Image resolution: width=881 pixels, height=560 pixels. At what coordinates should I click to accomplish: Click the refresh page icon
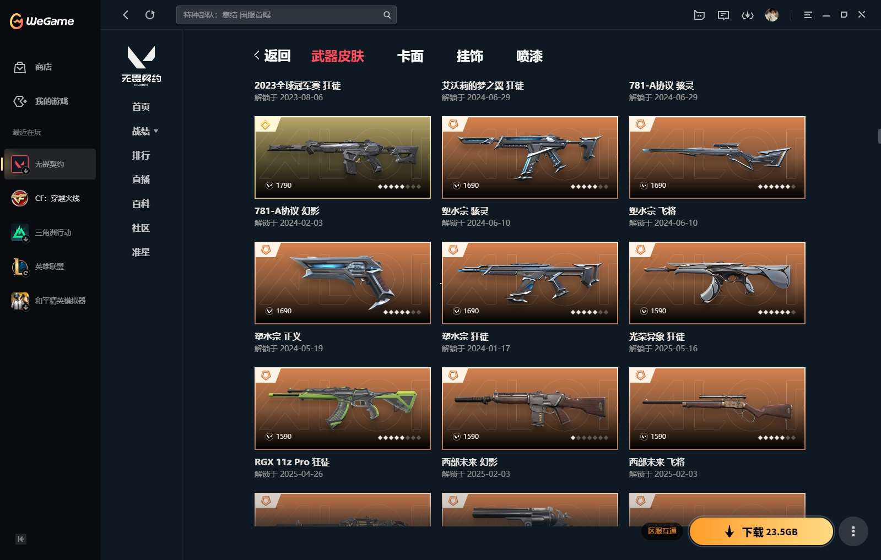tap(150, 15)
